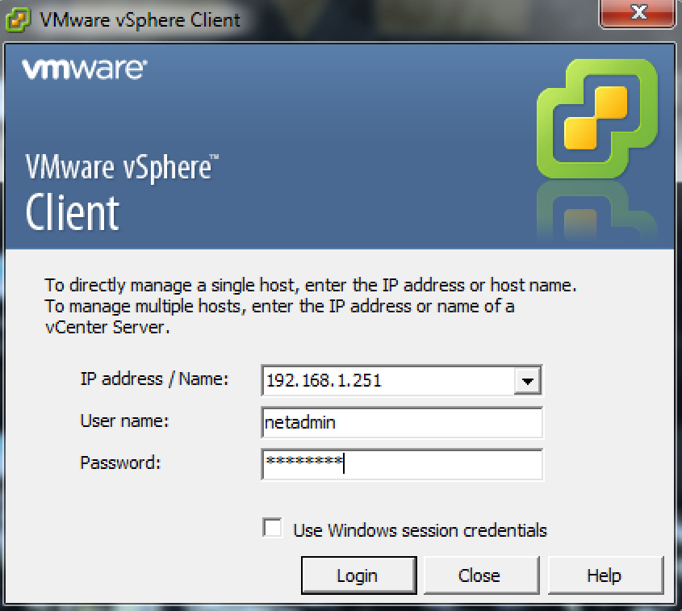Click the 'VMware vSphere Client' title text
Screen dimensions: 682x611
[x=140, y=20]
